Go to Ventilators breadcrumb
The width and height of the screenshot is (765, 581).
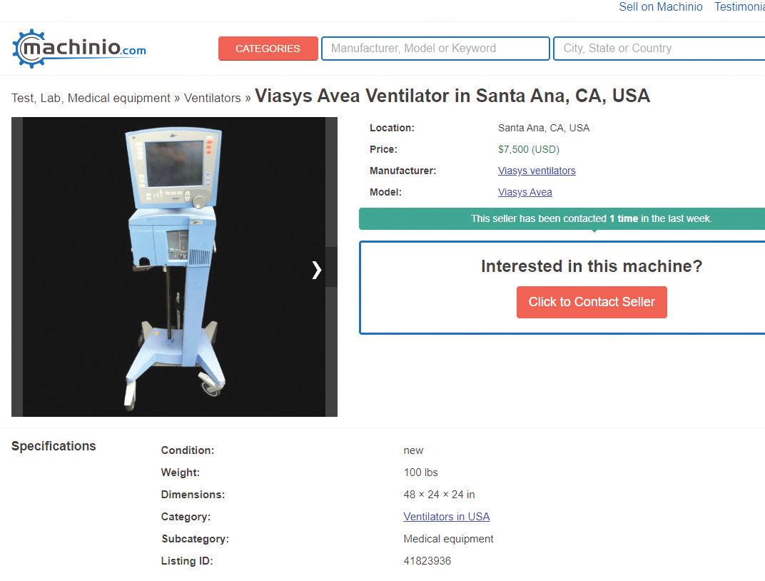[x=212, y=98]
